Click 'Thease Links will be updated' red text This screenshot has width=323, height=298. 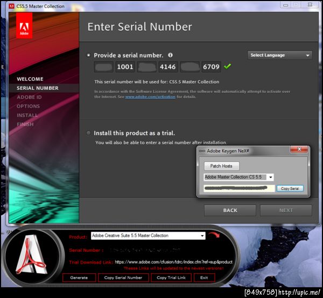tap(173, 268)
